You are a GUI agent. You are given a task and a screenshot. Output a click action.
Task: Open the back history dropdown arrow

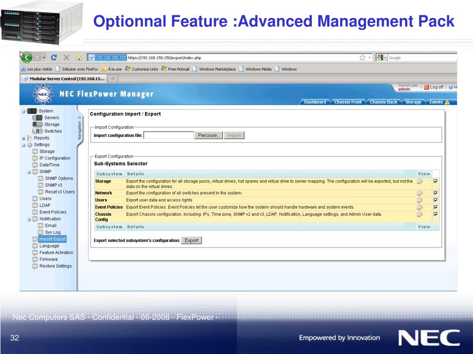tap(44, 58)
